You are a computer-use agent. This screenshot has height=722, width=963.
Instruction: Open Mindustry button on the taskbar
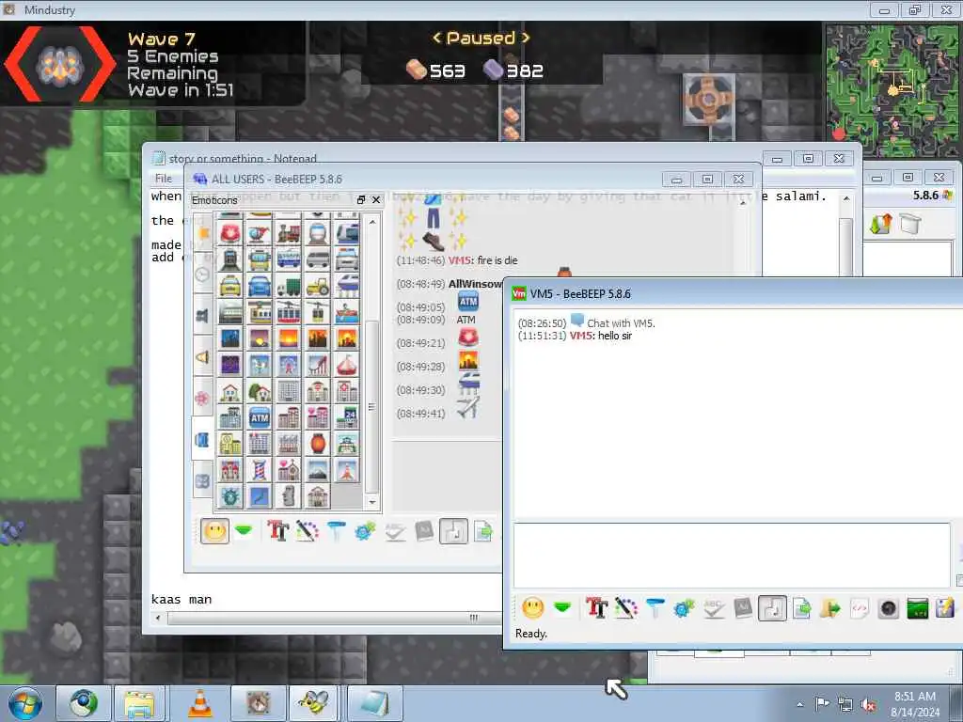point(258,703)
